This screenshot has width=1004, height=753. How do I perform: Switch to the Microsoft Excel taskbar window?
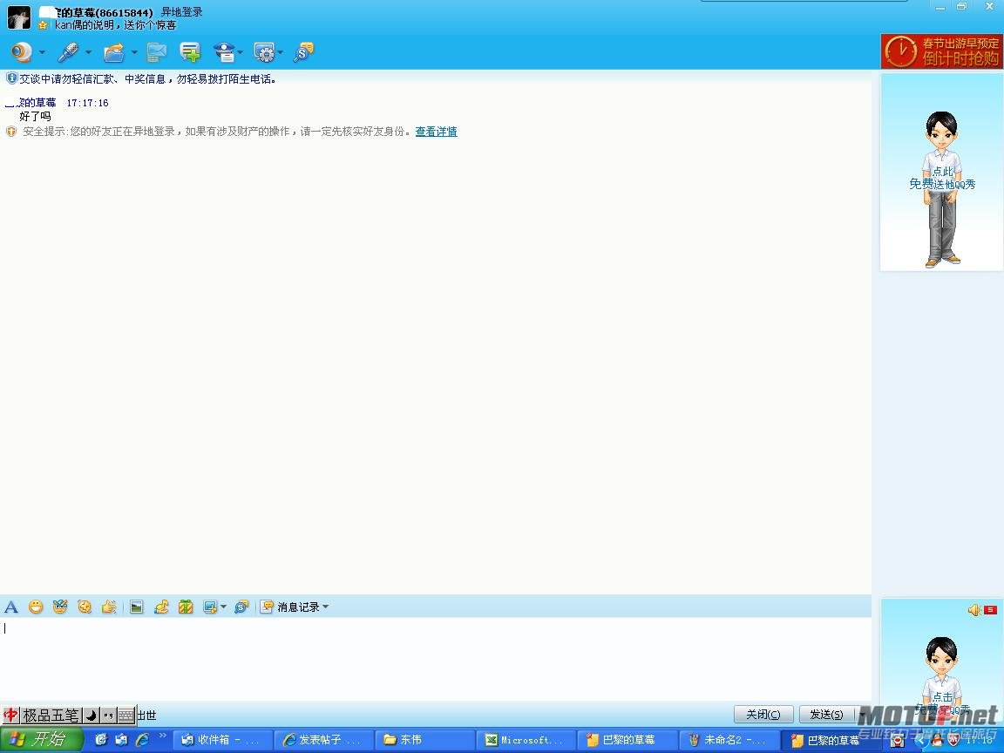(x=526, y=740)
